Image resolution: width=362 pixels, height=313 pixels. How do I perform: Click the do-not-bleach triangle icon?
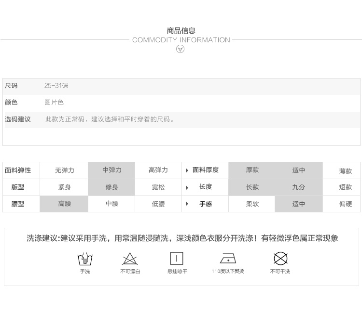(x=130, y=259)
